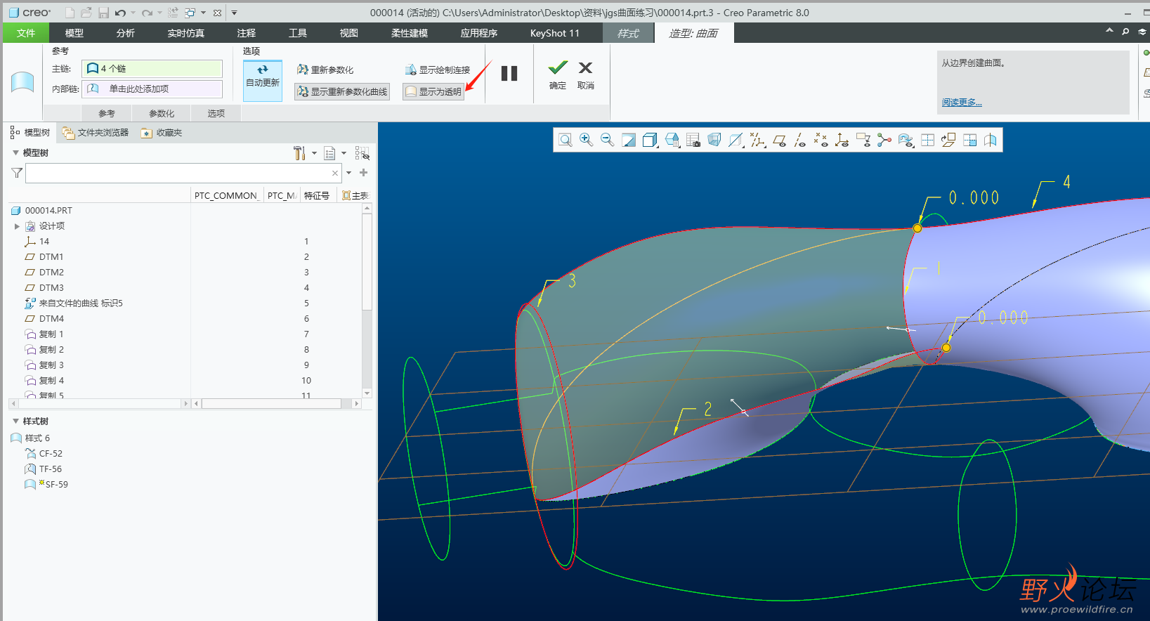Toggle datum plane display icon
The image size is (1150, 621).
[x=779, y=140]
